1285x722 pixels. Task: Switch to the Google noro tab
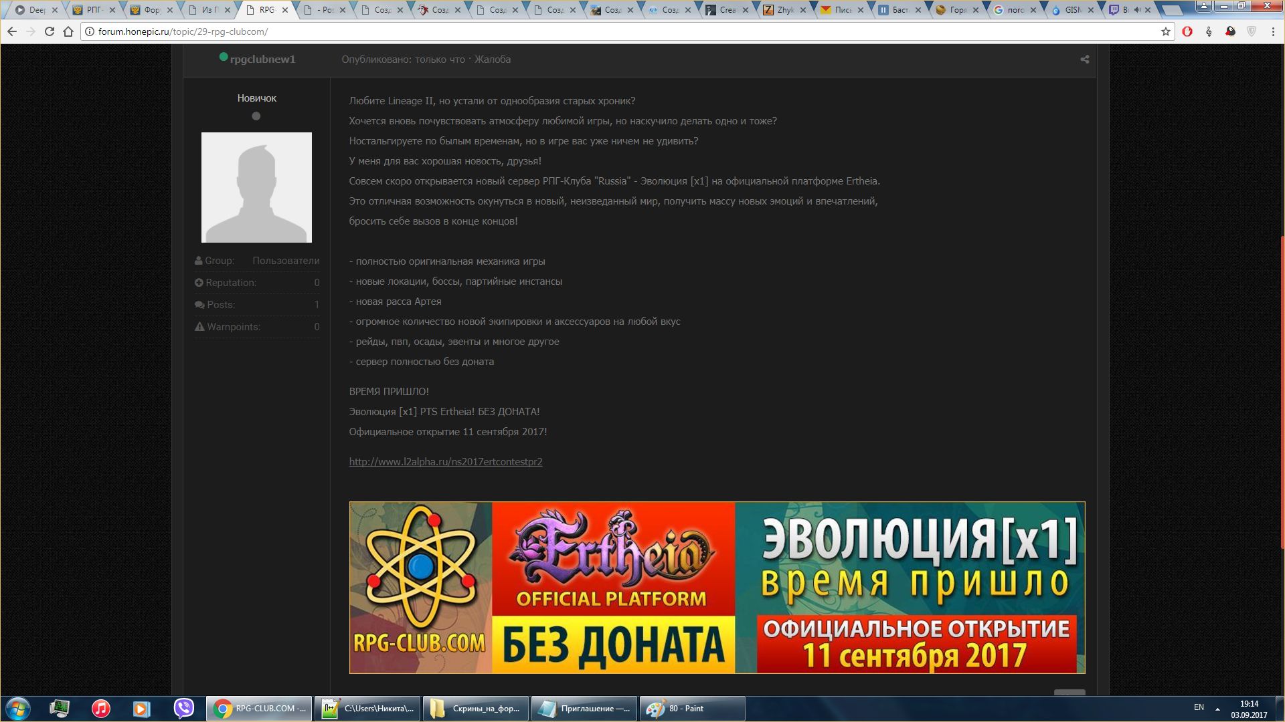coord(1015,10)
